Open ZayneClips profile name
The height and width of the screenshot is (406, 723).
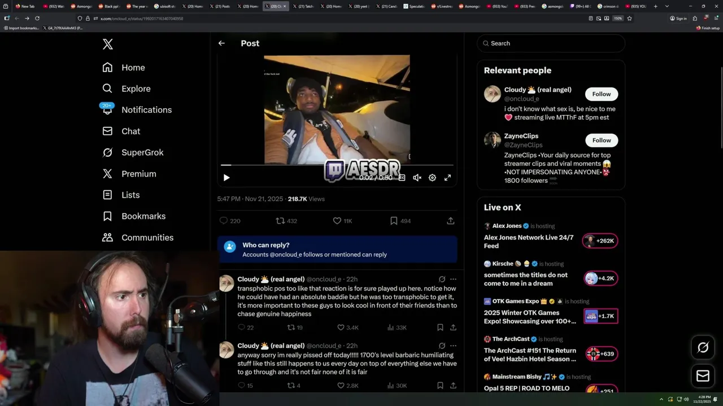click(x=521, y=136)
